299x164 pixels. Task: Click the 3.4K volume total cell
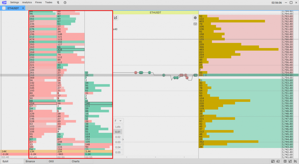tap(98, 151)
